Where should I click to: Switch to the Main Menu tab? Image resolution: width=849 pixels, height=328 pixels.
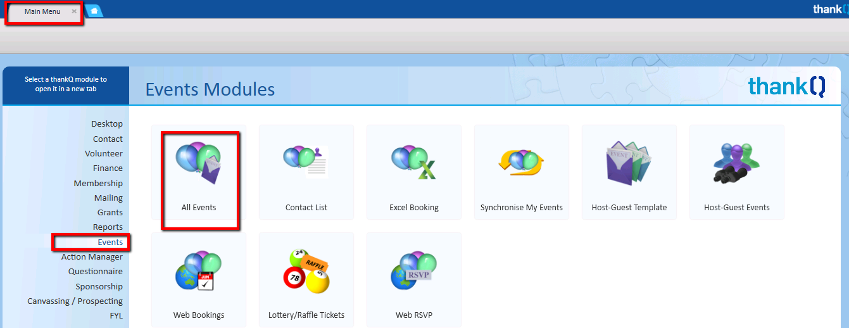(x=42, y=11)
